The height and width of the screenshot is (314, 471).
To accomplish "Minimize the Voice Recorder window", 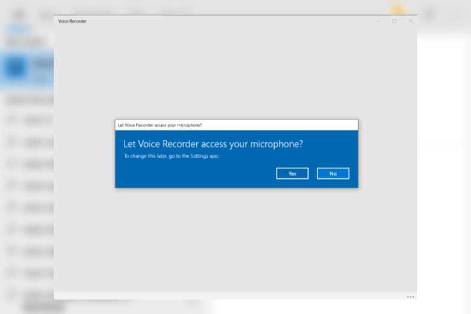I will tap(379, 21).
